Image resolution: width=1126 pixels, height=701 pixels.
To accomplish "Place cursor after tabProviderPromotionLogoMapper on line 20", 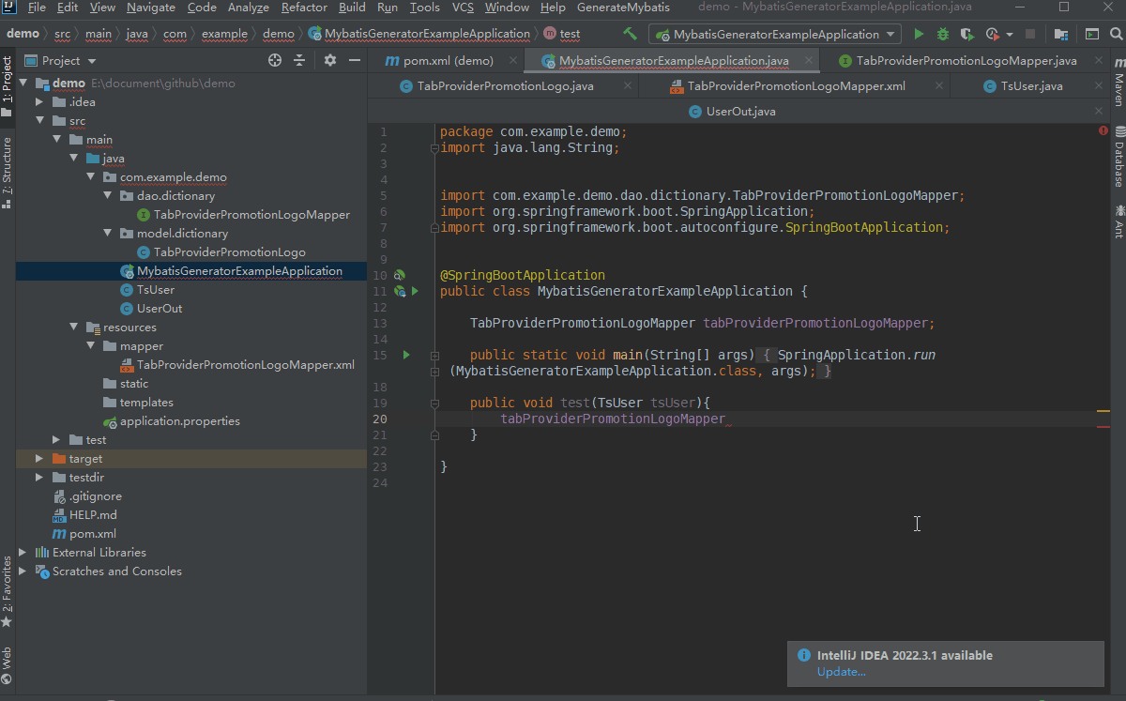I will tap(726, 419).
